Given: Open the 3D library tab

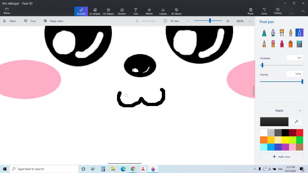Looking at the screenshot, I should 176,11.
